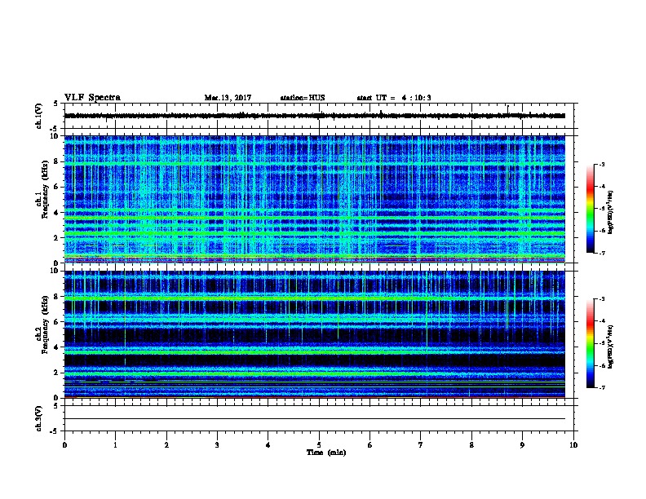Click the "6" time-axis tick label
This screenshot has height=499, width=646.
coord(370,445)
